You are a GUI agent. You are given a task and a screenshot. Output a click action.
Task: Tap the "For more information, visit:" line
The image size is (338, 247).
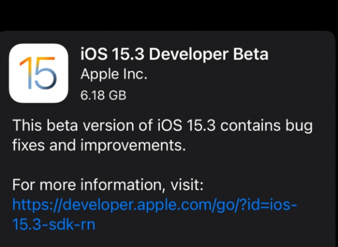coord(108,185)
